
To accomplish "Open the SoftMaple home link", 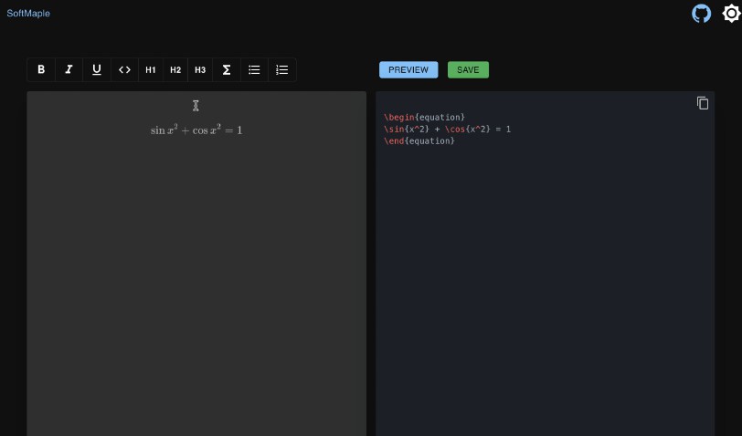I will coord(28,14).
